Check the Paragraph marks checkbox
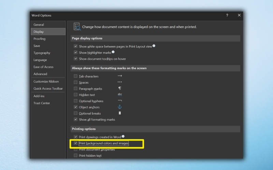 75,88
